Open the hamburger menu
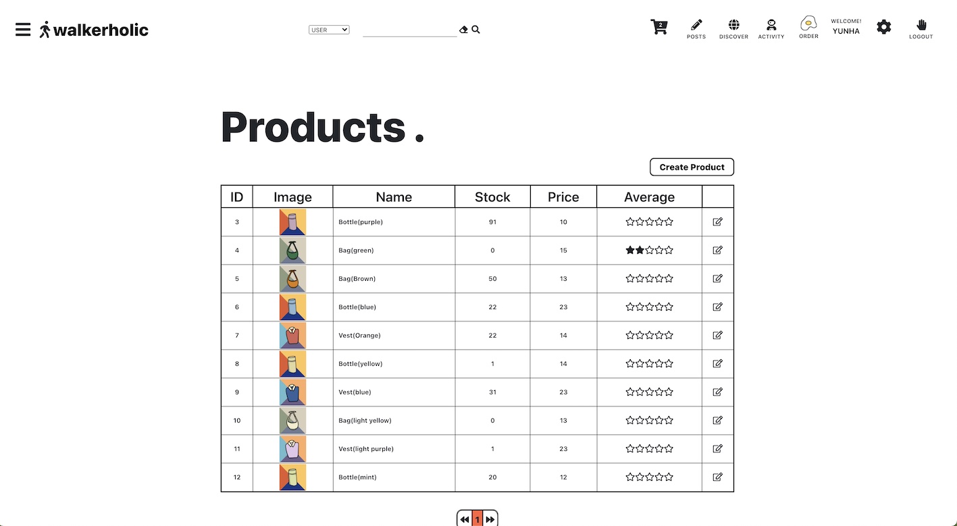Image resolution: width=957 pixels, height=526 pixels. [x=23, y=30]
